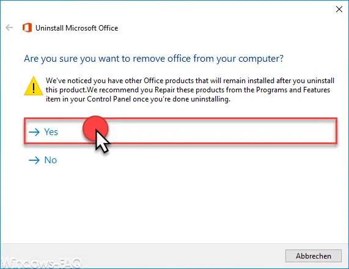The image size is (349, 269).
Task: Click the black exclamation mark in triangle
Action: [x=34, y=88]
